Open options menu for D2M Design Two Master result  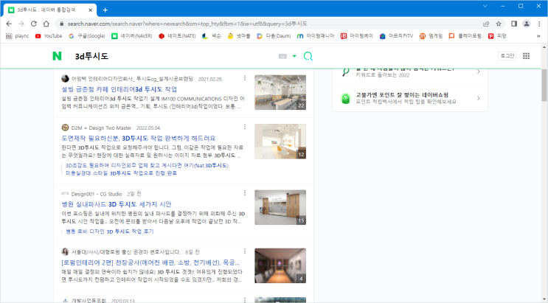[245, 127]
